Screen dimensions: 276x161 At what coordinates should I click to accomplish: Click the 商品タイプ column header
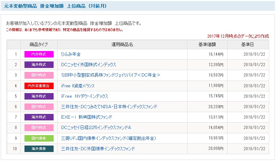[x=39, y=45]
